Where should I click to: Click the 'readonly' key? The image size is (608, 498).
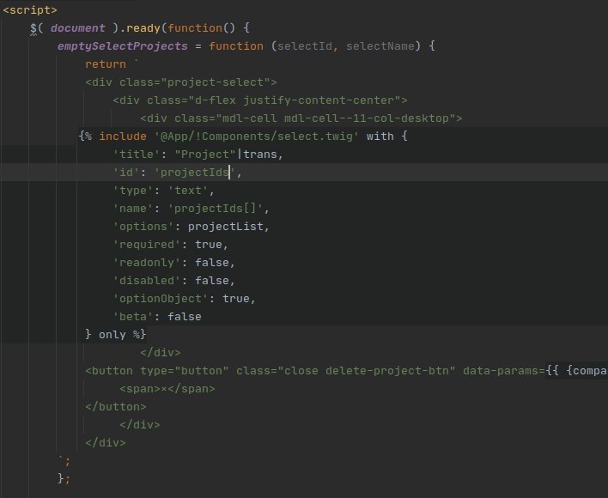(x=147, y=263)
